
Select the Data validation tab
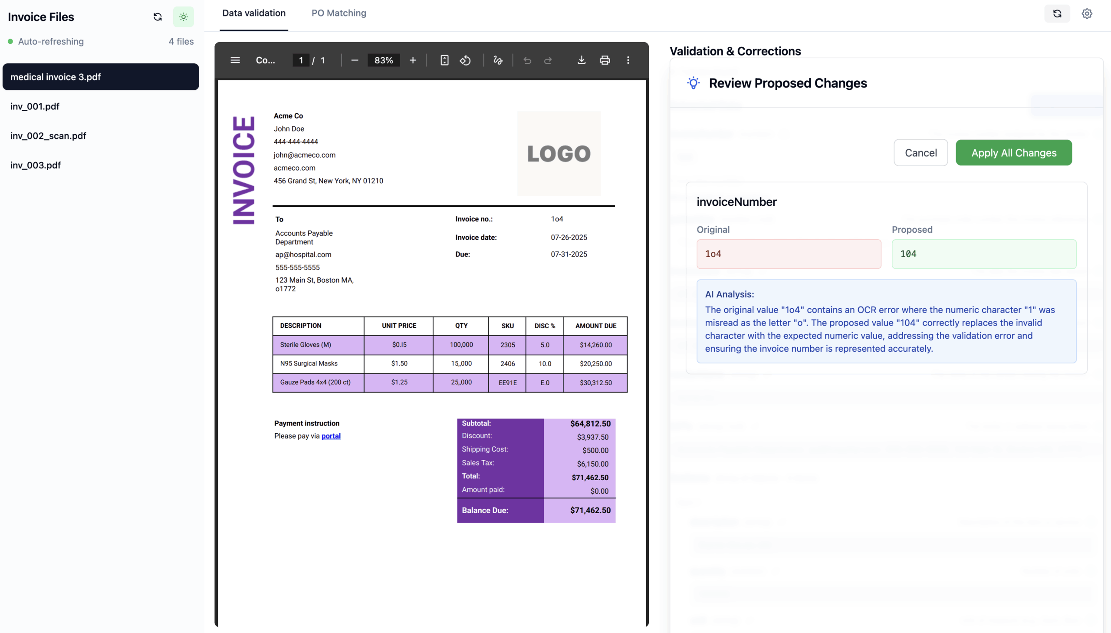tap(254, 13)
